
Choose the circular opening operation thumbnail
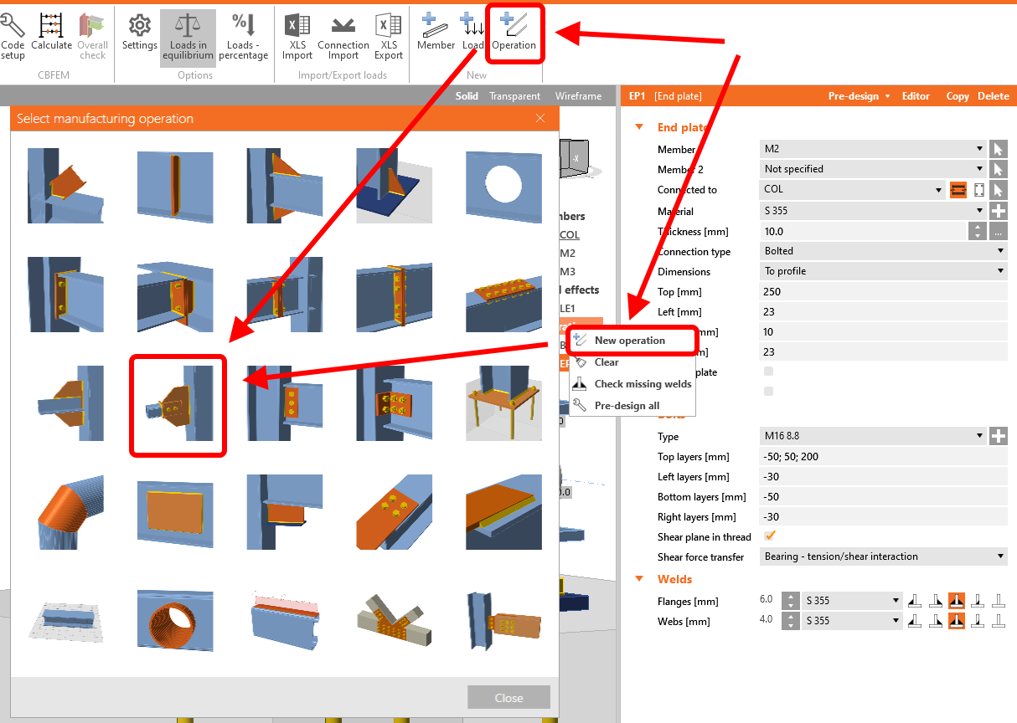pos(503,187)
